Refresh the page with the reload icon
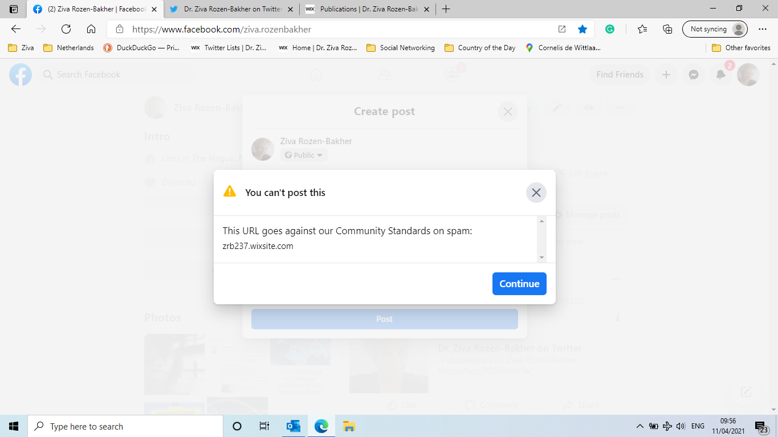The image size is (778, 437). (66, 29)
